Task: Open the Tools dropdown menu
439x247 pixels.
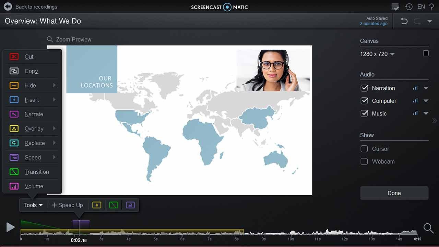Action: (x=33, y=205)
